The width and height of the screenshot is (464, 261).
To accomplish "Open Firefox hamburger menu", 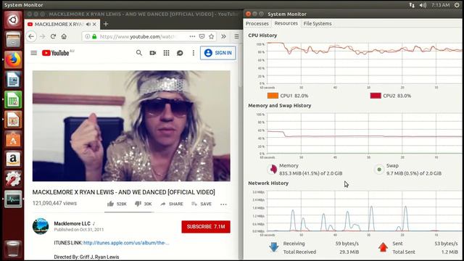I will pyautogui.click(x=236, y=36).
